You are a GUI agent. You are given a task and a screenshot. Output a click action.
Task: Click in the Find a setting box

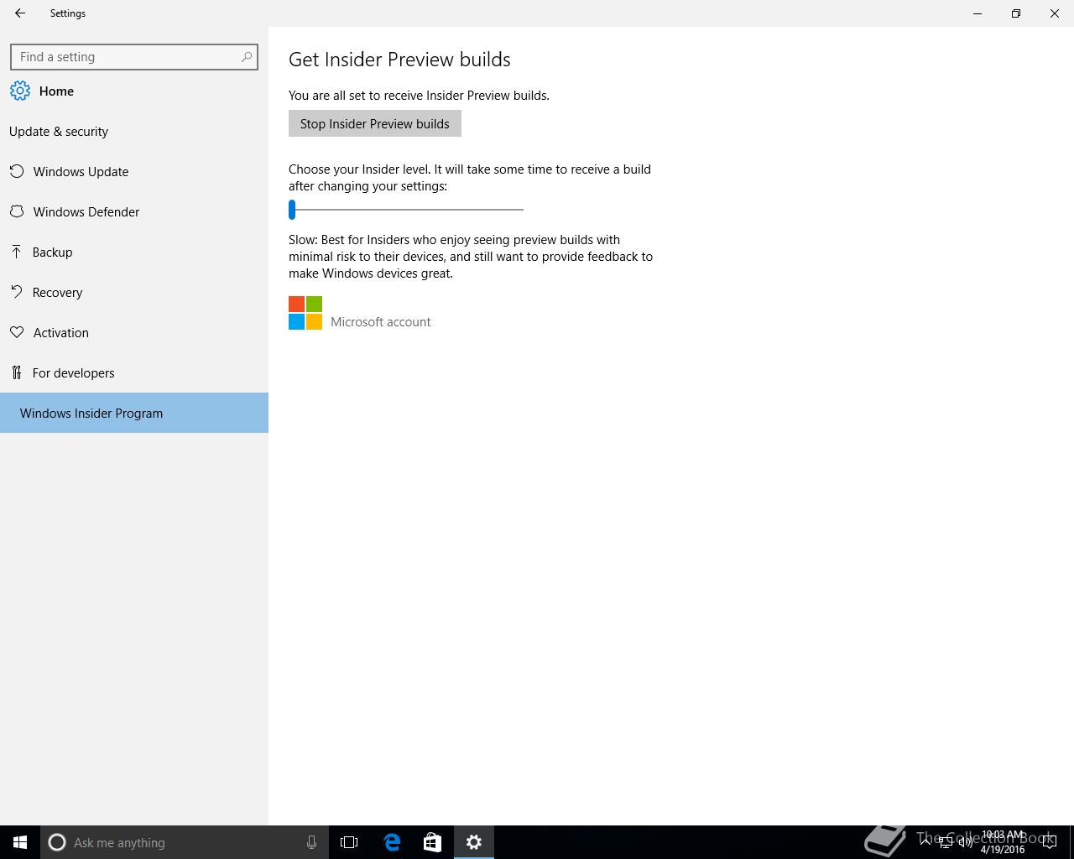pyautogui.click(x=134, y=57)
